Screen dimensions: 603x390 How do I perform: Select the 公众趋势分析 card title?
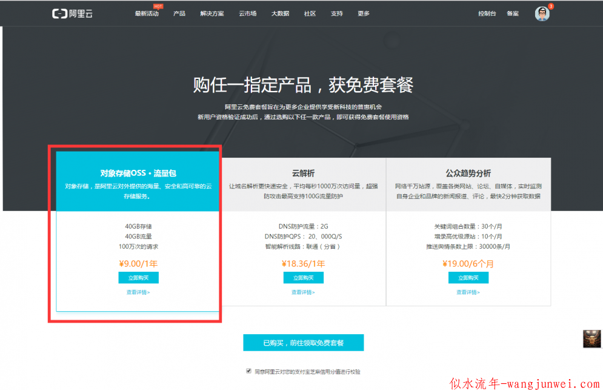(468, 173)
